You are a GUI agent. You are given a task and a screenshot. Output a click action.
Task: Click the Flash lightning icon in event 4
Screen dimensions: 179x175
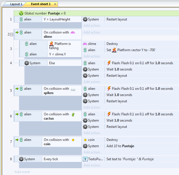point(109,63)
